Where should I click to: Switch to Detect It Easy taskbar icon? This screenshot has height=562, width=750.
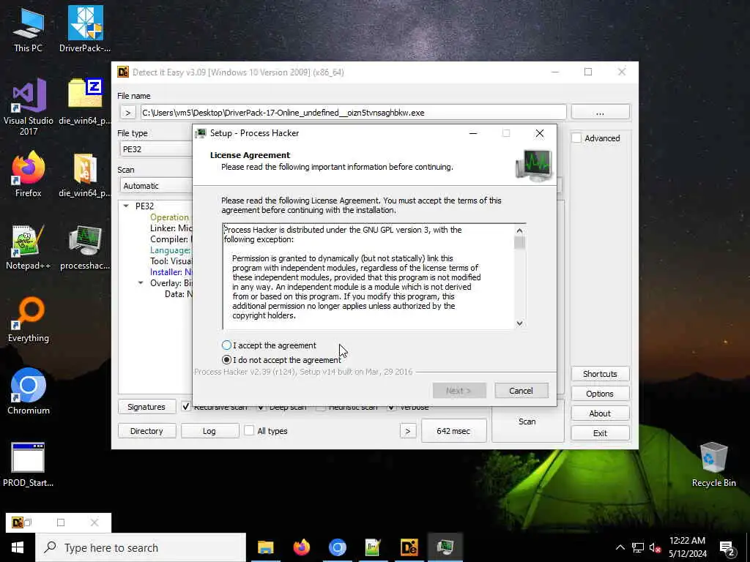(409, 547)
